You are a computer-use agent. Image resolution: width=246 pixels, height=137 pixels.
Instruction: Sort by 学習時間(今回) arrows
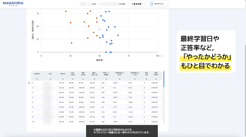pyautogui.click(x=135, y=79)
